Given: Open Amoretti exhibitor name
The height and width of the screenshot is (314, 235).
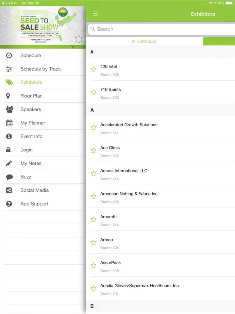Looking at the screenshot, I should (x=108, y=217).
